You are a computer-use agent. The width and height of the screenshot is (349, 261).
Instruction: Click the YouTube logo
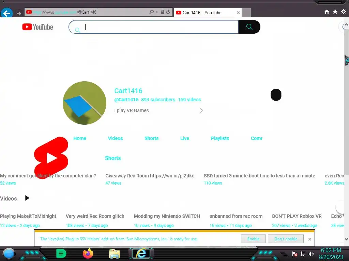[37, 27]
